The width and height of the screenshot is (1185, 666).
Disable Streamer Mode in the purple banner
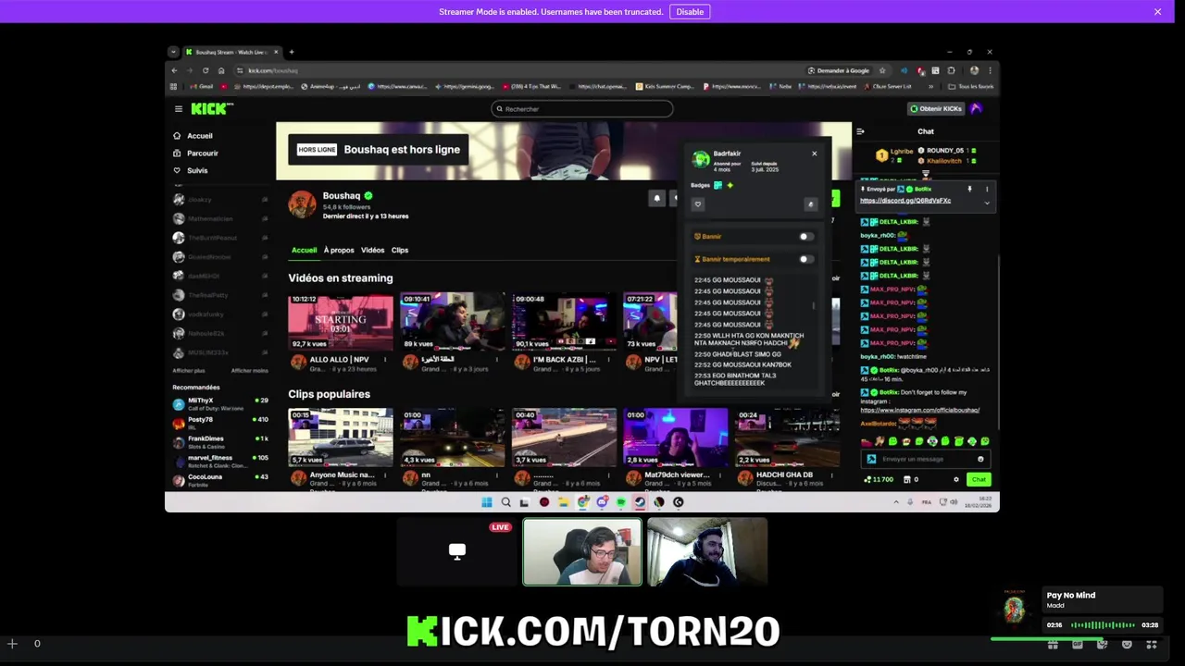(x=690, y=12)
